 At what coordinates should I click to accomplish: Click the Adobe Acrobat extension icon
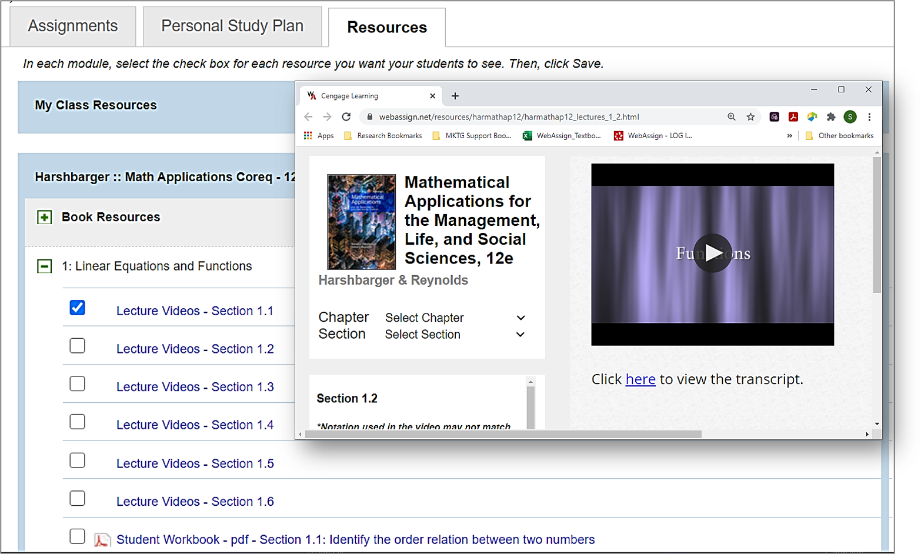793,117
